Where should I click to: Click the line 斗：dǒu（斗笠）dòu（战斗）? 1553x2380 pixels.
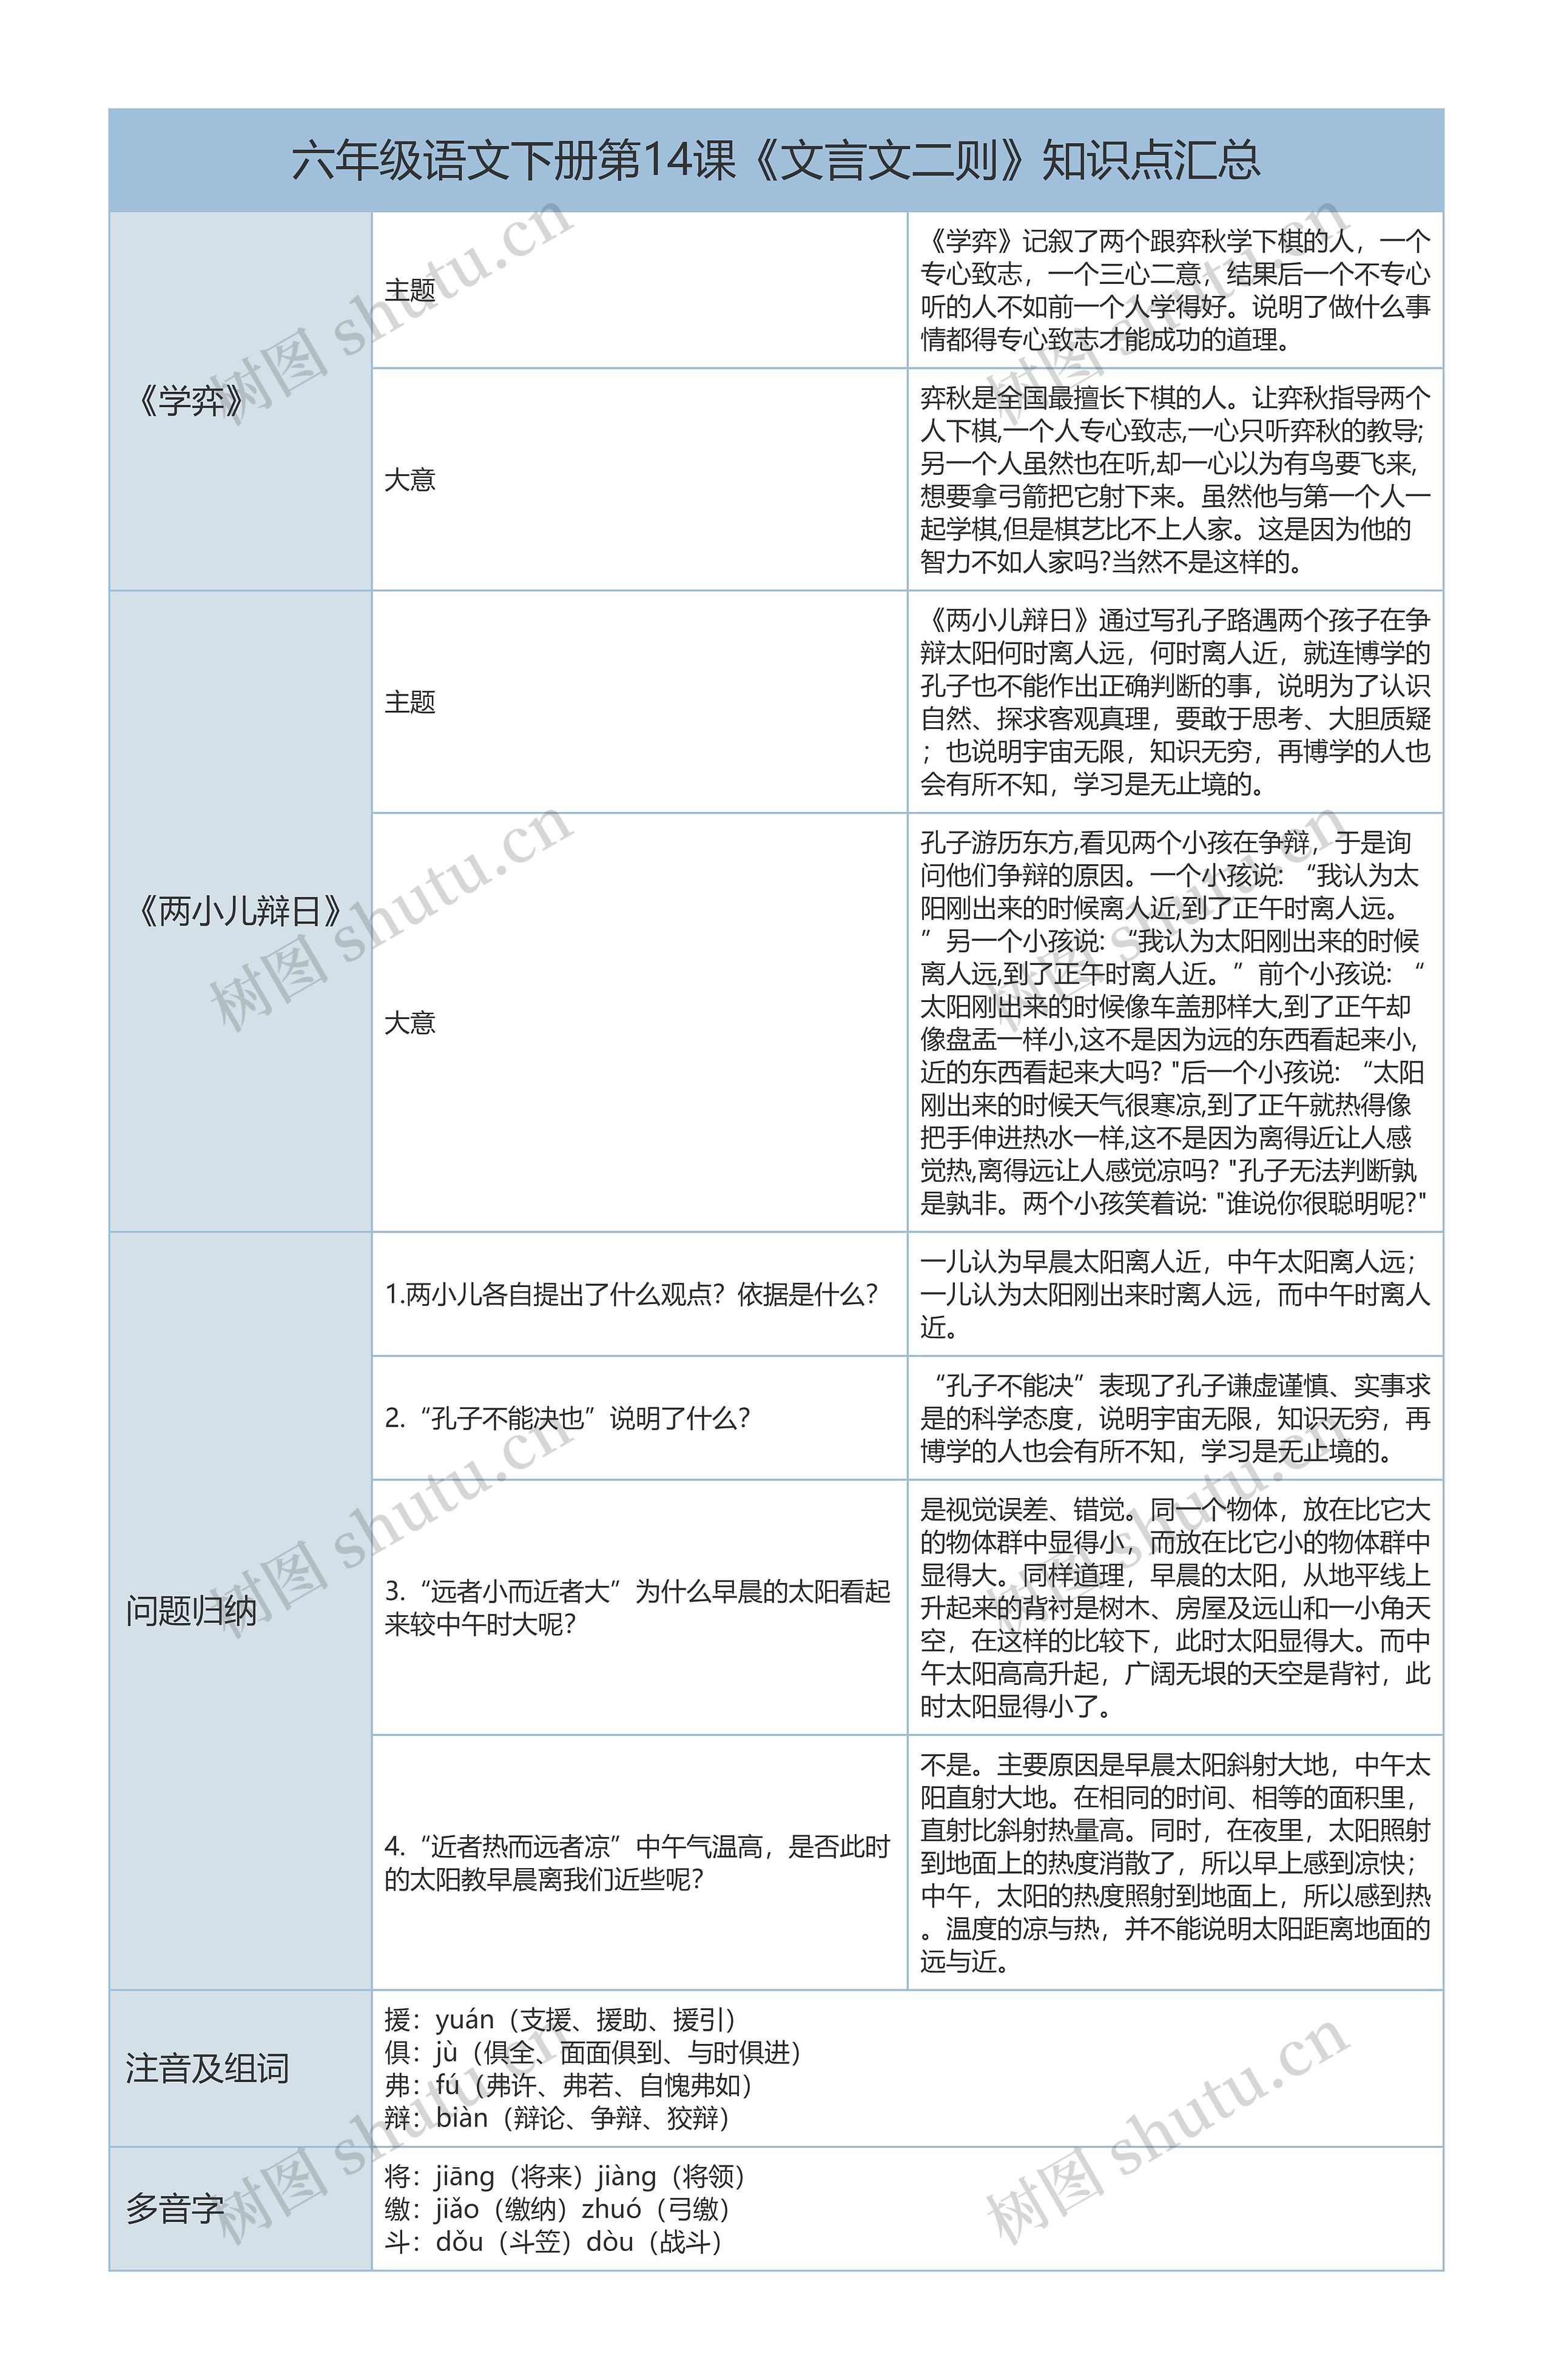point(554,2242)
